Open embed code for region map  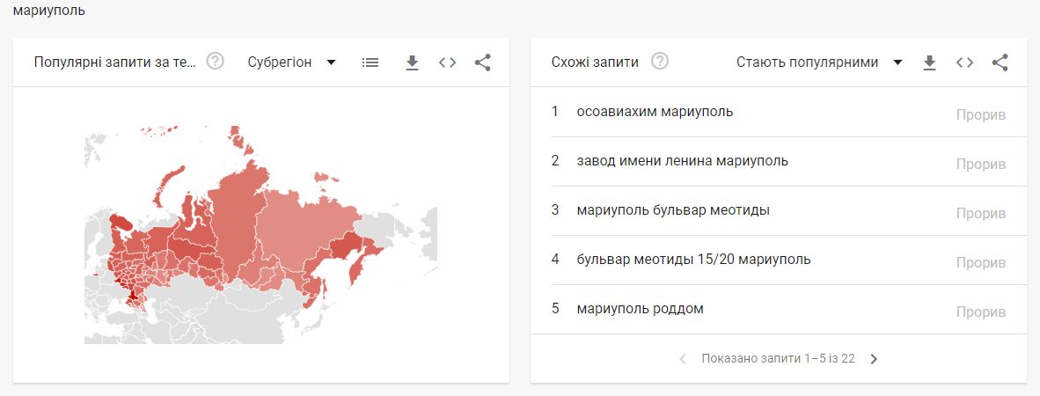pos(448,62)
